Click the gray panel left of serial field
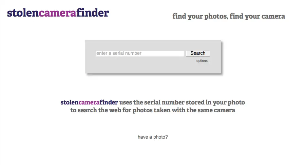Screen dimensions: 305x165 91,53
